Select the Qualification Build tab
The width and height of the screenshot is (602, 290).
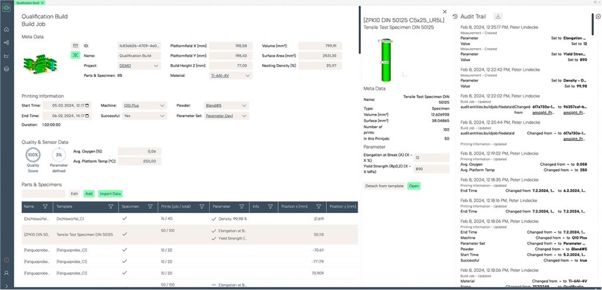point(29,2)
